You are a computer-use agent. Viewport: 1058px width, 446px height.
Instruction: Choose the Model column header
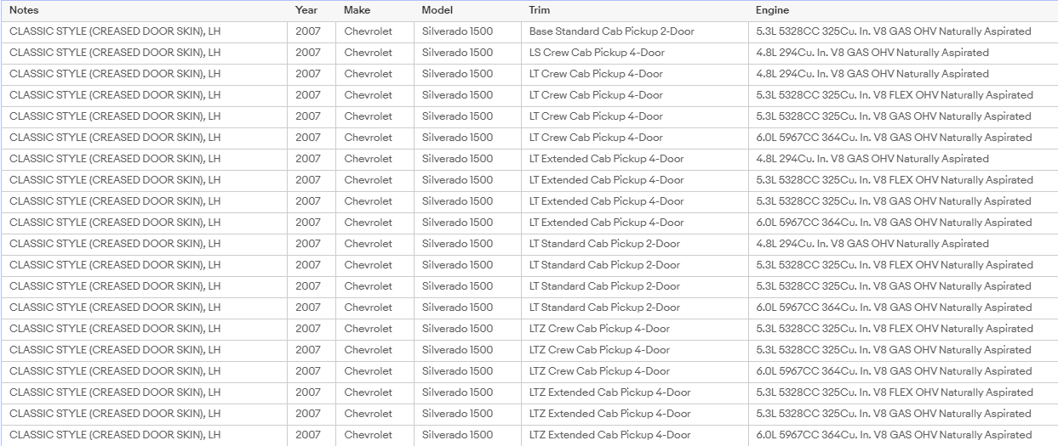coord(437,10)
